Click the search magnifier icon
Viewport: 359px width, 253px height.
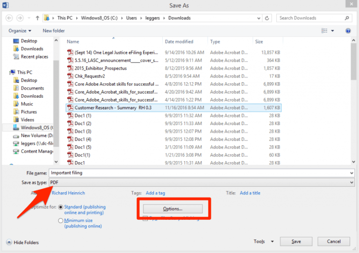coord(347,18)
